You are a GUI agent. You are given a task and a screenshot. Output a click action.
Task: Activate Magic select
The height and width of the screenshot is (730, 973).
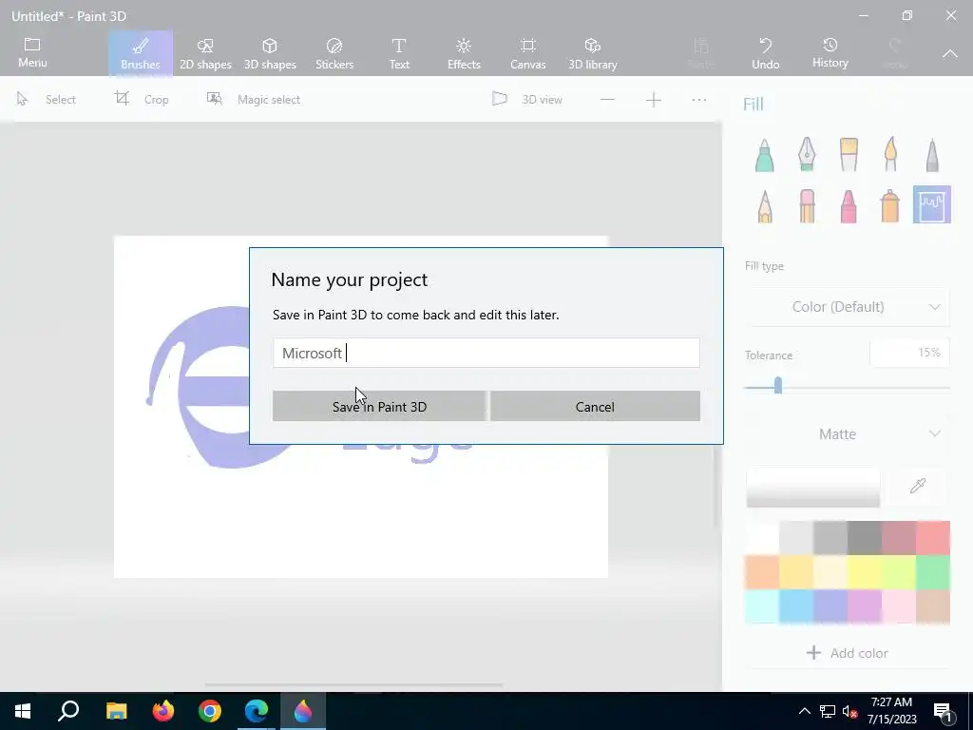253,99
